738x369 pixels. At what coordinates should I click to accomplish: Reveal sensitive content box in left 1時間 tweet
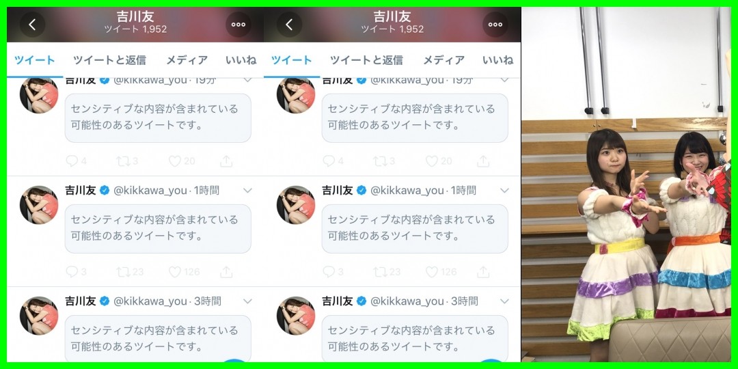pos(158,229)
